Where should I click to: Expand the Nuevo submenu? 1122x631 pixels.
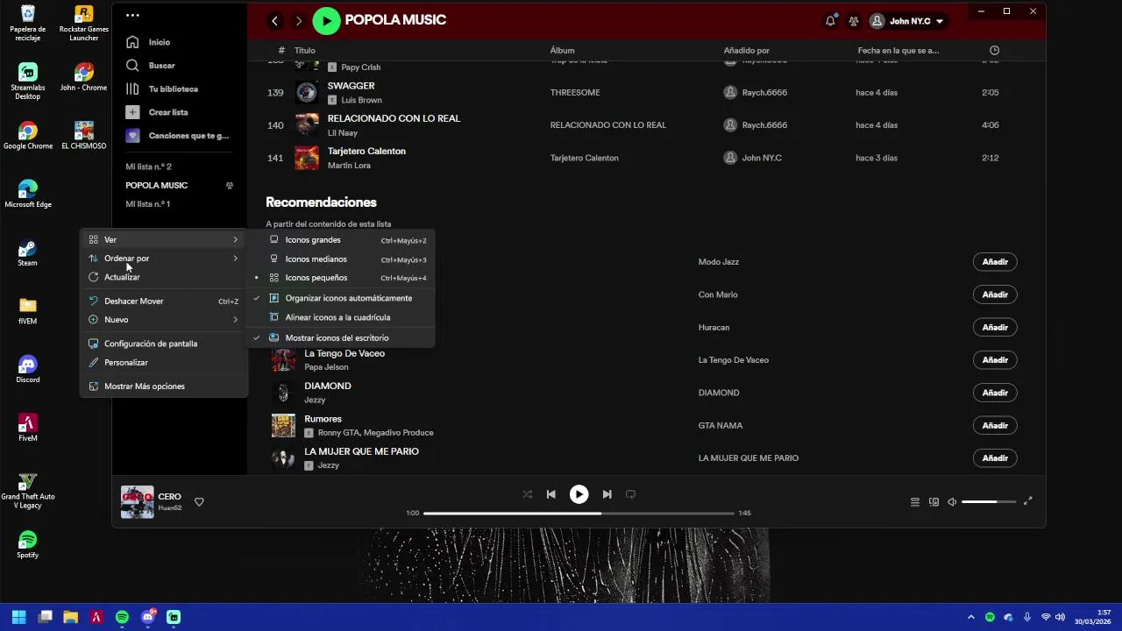[164, 320]
